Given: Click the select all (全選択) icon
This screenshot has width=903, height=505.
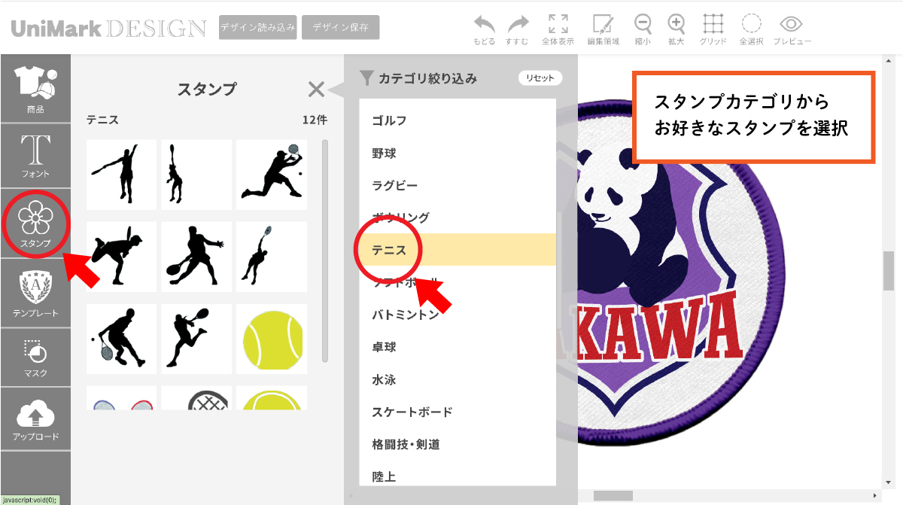Looking at the screenshot, I should point(751,24).
